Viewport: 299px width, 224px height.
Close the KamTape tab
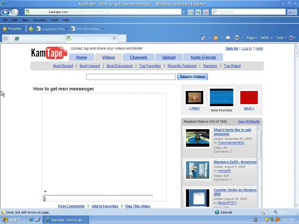114,38
